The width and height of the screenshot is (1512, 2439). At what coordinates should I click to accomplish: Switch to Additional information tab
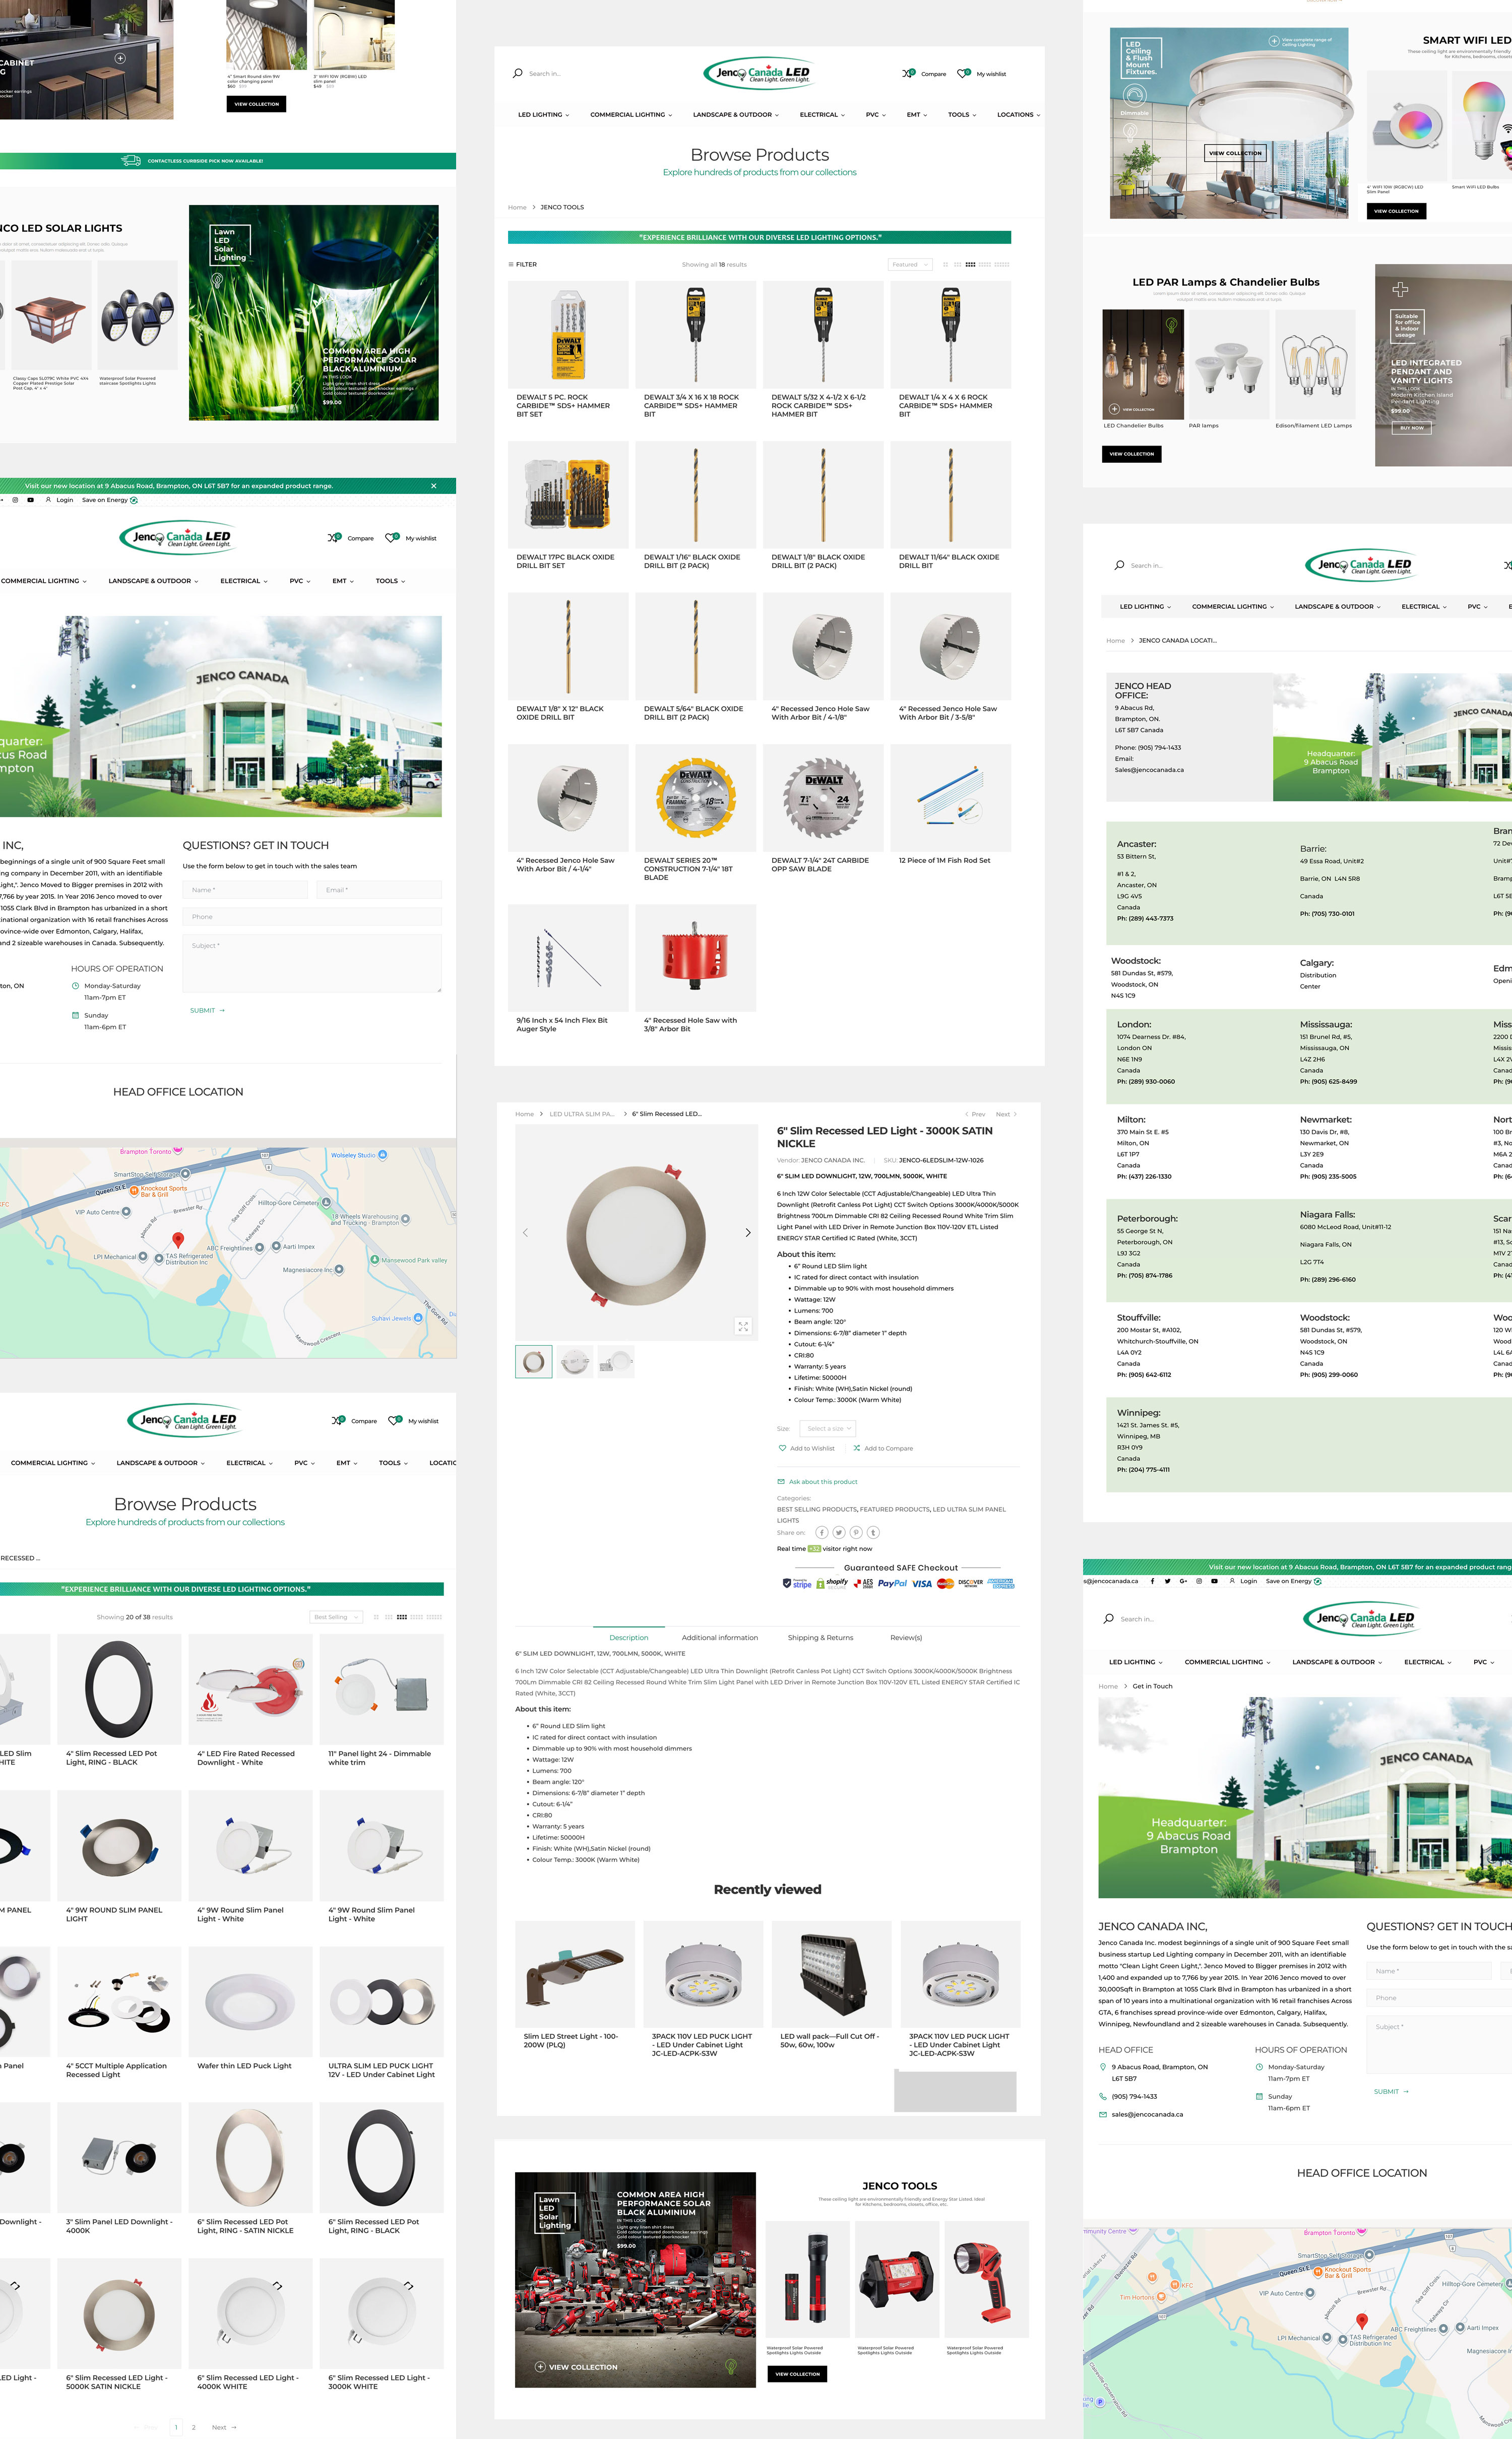[719, 1638]
